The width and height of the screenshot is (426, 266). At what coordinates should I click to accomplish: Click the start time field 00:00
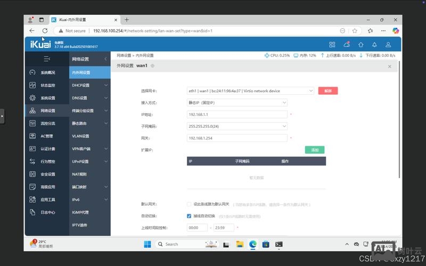pyautogui.click(x=197, y=228)
